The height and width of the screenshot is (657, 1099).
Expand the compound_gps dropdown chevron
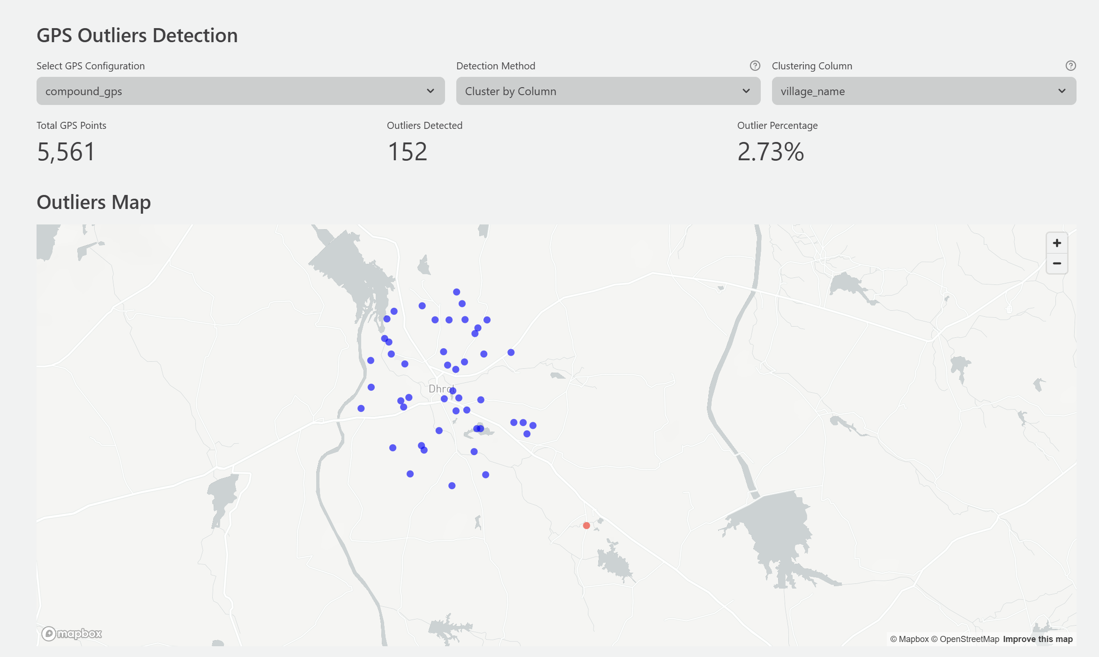point(430,91)
